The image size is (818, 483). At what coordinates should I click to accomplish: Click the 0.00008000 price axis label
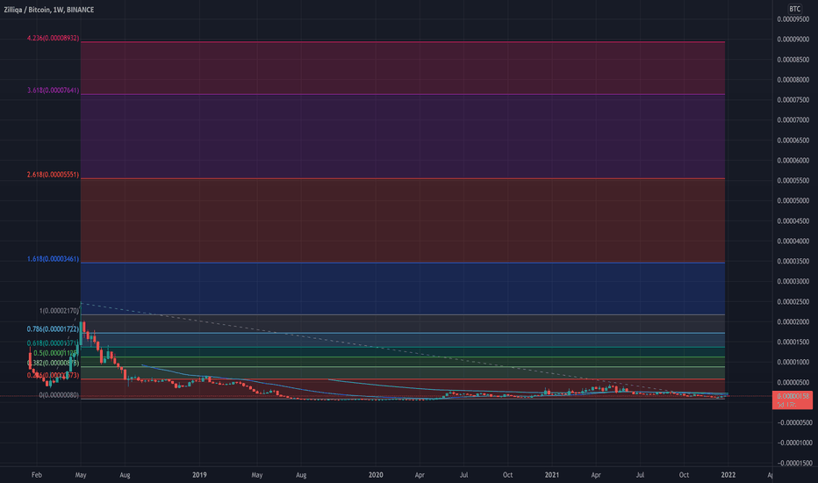point(793,80)
